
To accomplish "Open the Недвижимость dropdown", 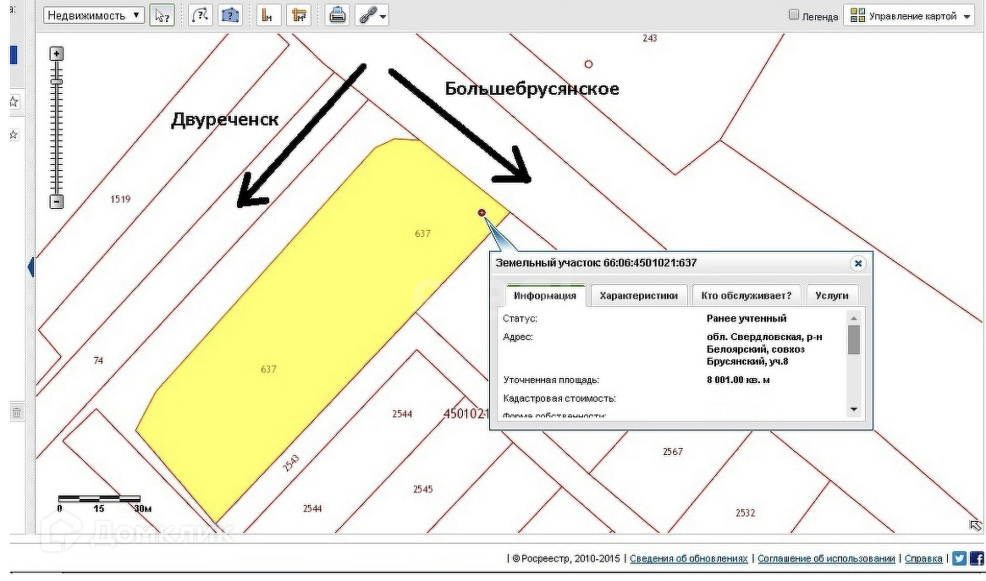I will (94, 15).
